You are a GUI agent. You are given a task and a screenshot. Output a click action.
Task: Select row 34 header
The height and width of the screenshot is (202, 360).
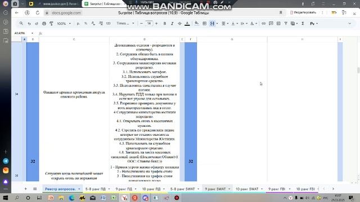(x=16, y=94)
